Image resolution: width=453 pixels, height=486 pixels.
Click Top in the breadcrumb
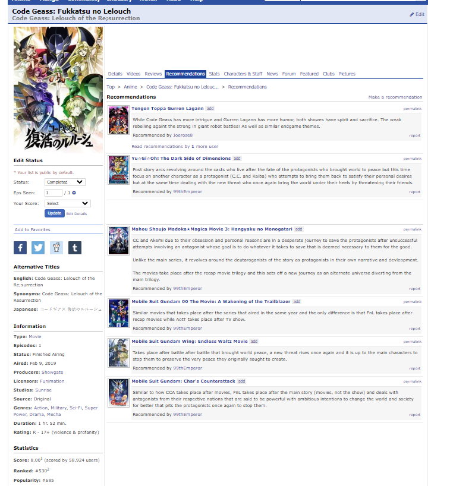[x=111, y=87]
